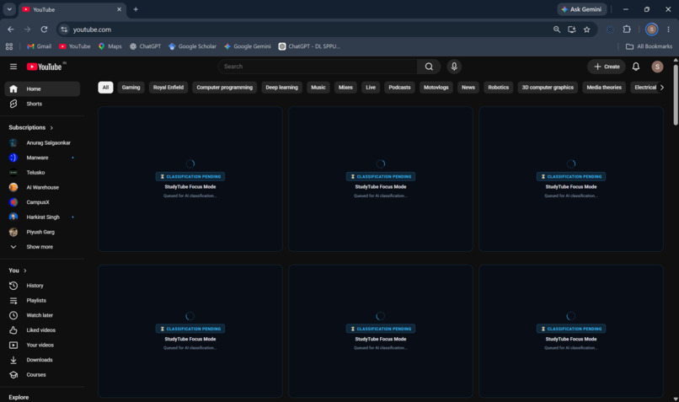Viewport: 679px width, 402px height.
Task: Click the YouTube logo
Action: click(45, 67)
